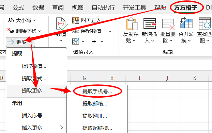Image resolution: width=212 pixels, height=133 pixels.
Task: Click the 合并转换 icon
Action: [186, 23]
